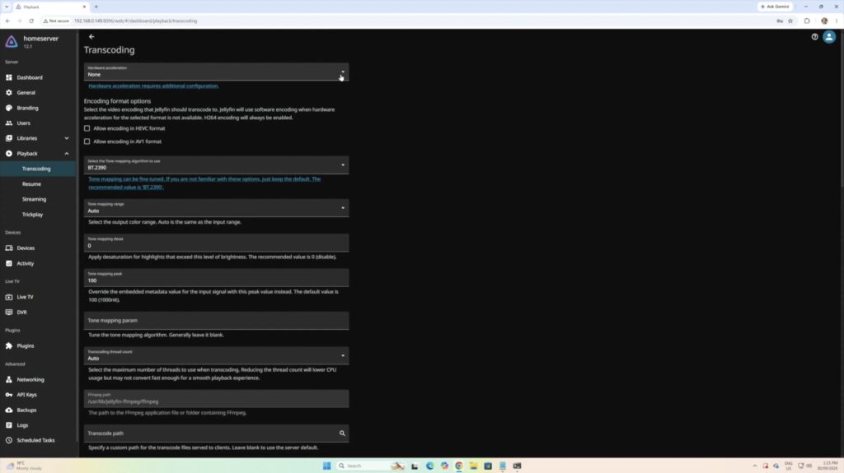Open File Explorer from taskbar
The height and width of the screenshot is (473, 844).
(x=473, y=466)
